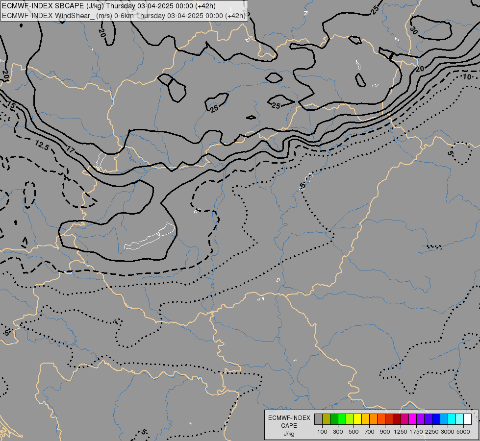Select the olive swatch in the CAPE legend

(x=327, y=419)
